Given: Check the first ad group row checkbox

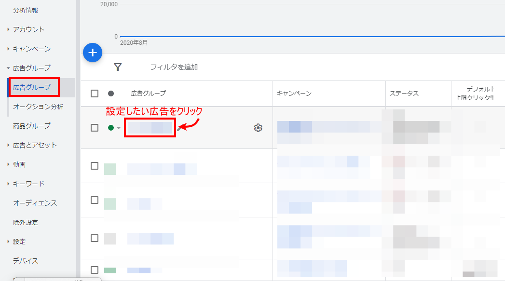Looking at the screenshot, I should pos(95,128).
